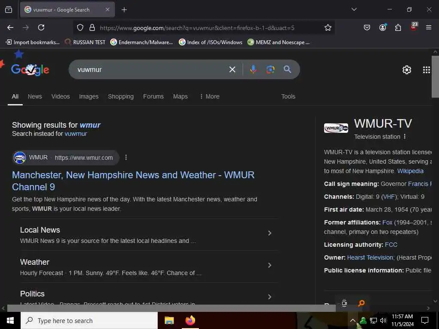The height and width of the screenshot is (329, 439).
Task: Open the RUSSIAN TEST bookmark
Action: pos(85,42)
